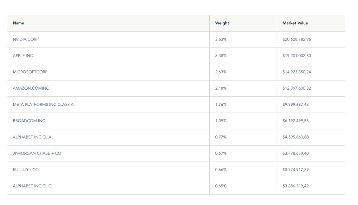Click the Weight column header
The width and height of the screenshot is (358, 205).
[222, 23]
